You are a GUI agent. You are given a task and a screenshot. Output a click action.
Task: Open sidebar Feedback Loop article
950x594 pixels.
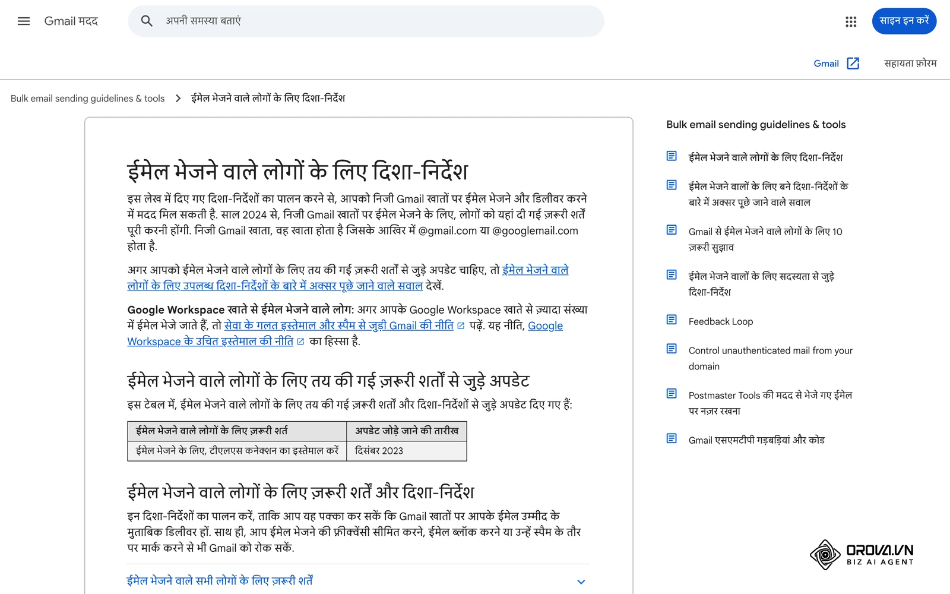tap(721, 321)
